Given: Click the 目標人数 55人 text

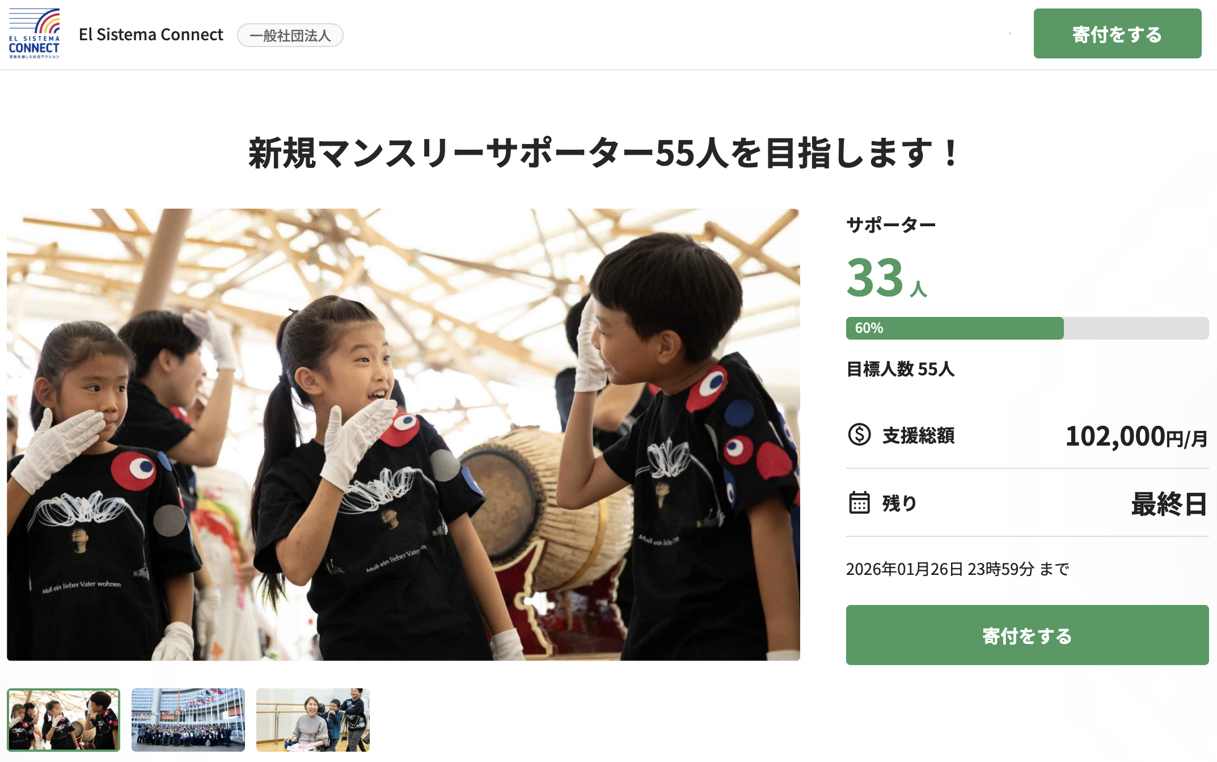Looking at the screenshot, I should 901,369.
